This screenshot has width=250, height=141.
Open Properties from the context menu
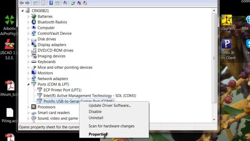(98, 134)
